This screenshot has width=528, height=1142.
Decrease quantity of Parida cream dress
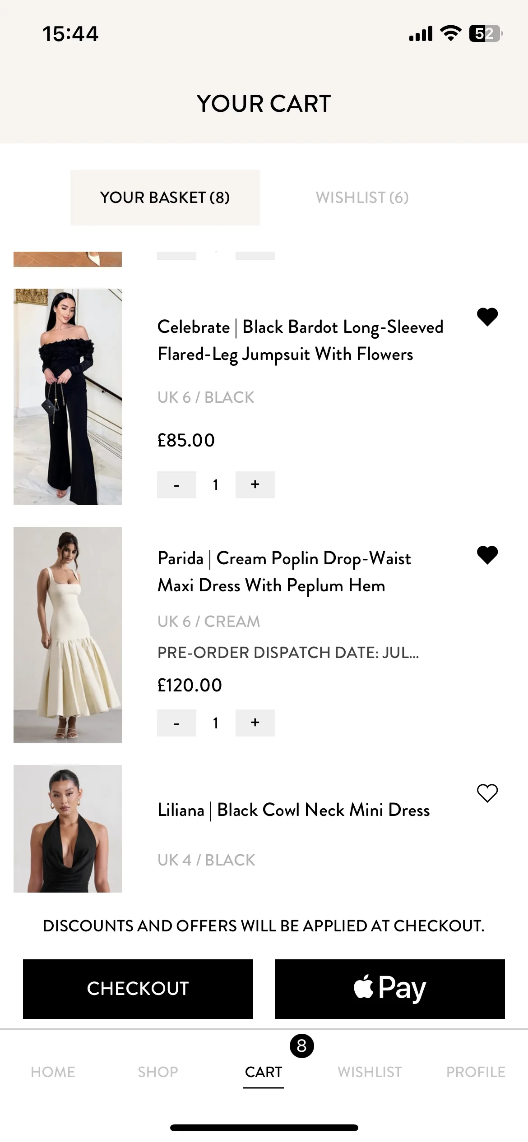[176, 723]
